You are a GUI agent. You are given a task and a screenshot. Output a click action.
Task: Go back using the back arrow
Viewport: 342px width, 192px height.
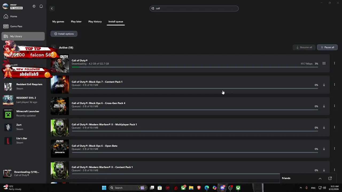point(52,9)
